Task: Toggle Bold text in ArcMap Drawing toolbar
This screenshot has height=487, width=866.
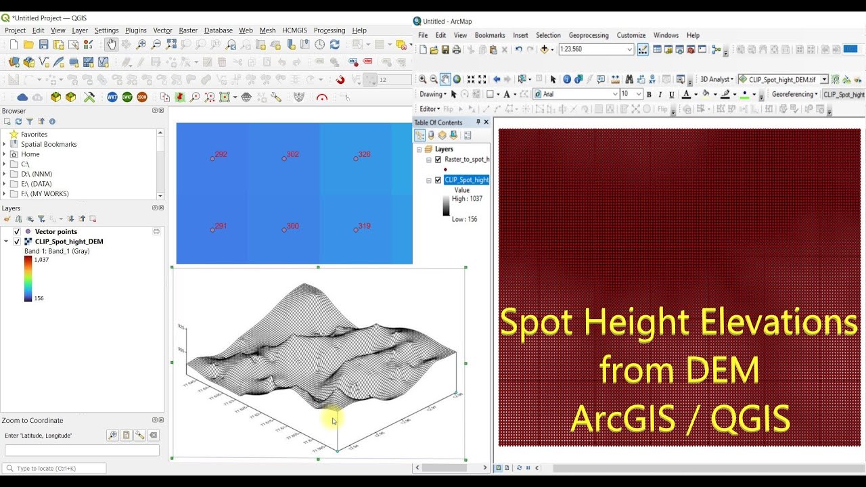Action: click(649, 95)
